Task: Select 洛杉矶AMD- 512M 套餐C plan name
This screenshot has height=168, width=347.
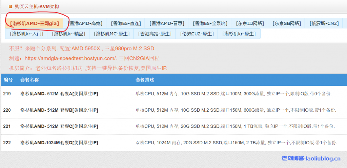Action: click(59, 126)
